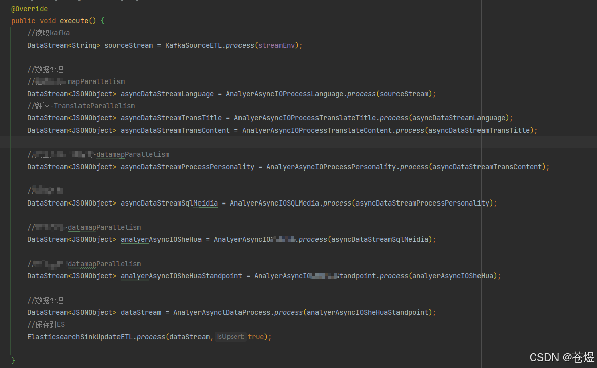Click the asyncDataStreamTransTitle argument in process call
The height and width of the screenshot is (368, 597).
479,131
